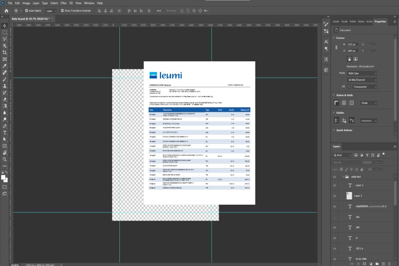The height and width of the screenshot is (266, 399).
Task: Select the Rectangle shape tool
Action: coord(4,146)
